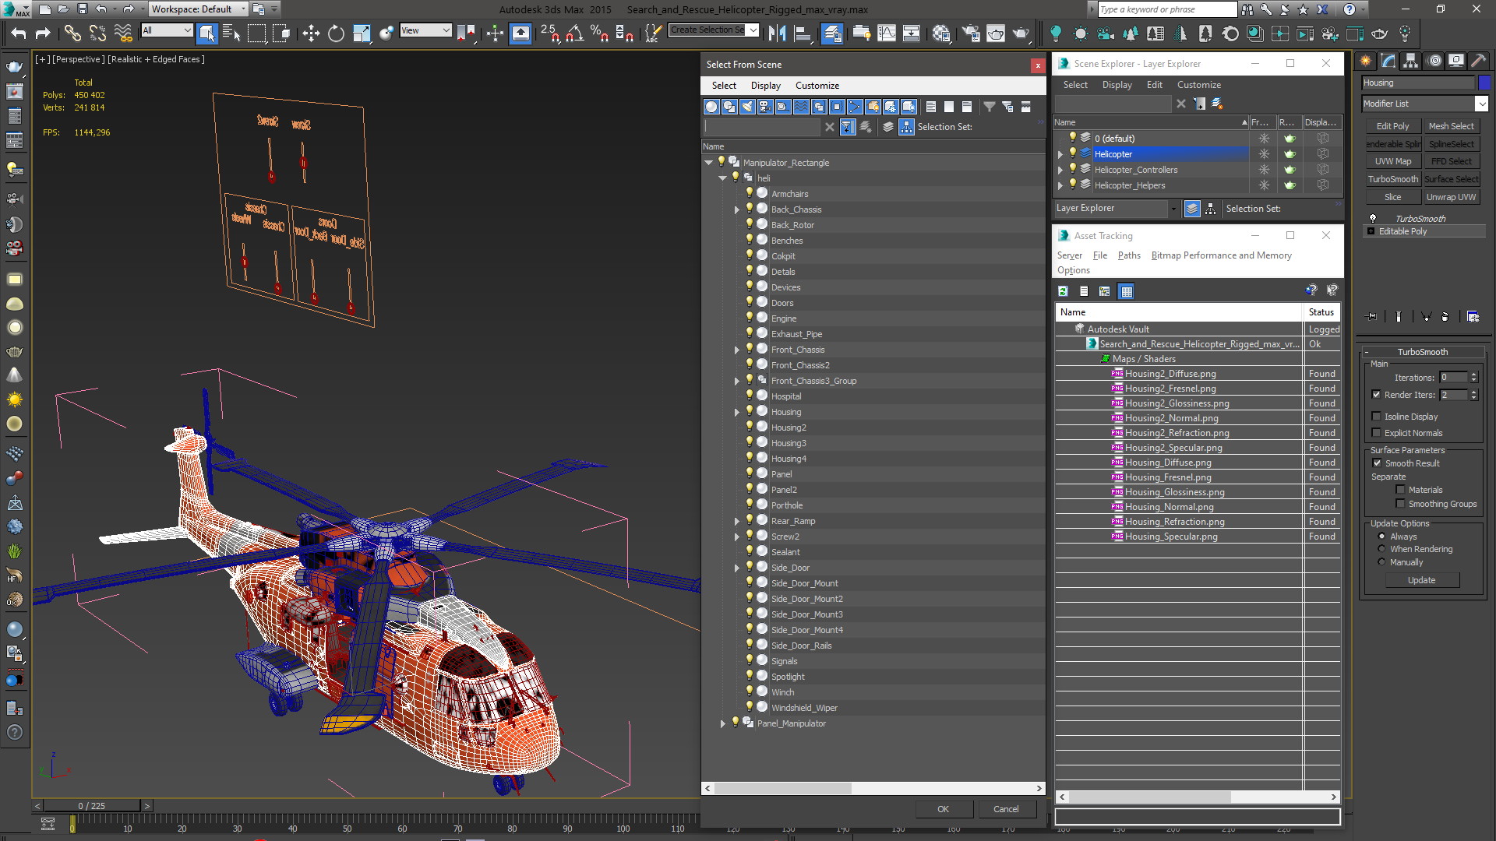
Task: Click the Update button in TurboSmooth
Action: click(1421, 580)
